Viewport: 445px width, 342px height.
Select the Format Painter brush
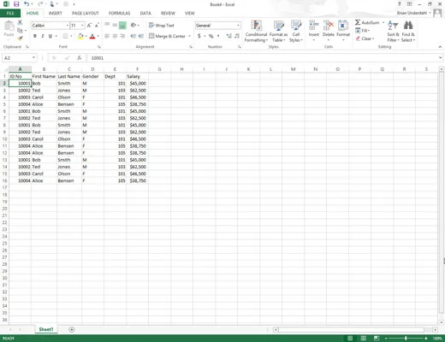[20, 38]
